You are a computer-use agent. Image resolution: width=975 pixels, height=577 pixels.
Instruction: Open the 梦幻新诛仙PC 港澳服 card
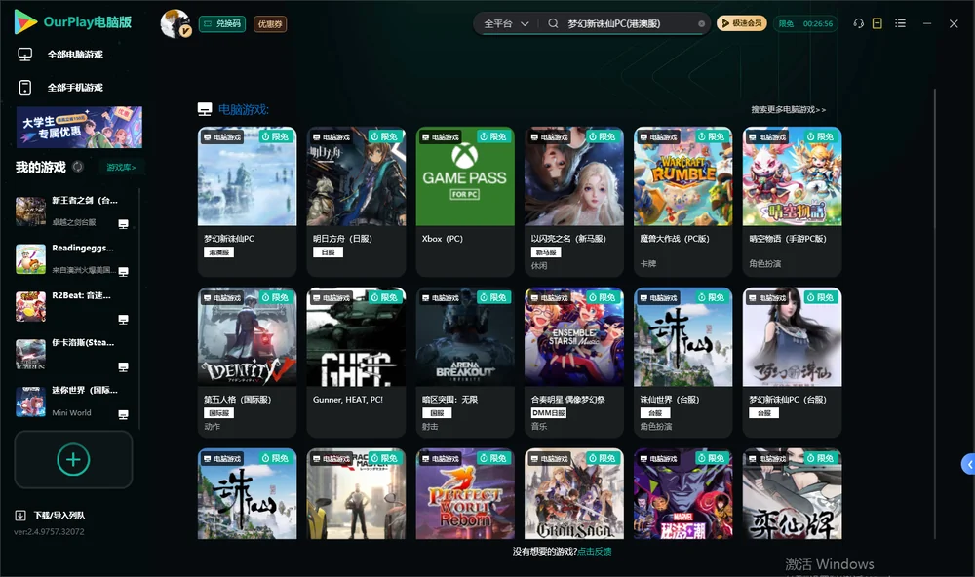[247, 202]
